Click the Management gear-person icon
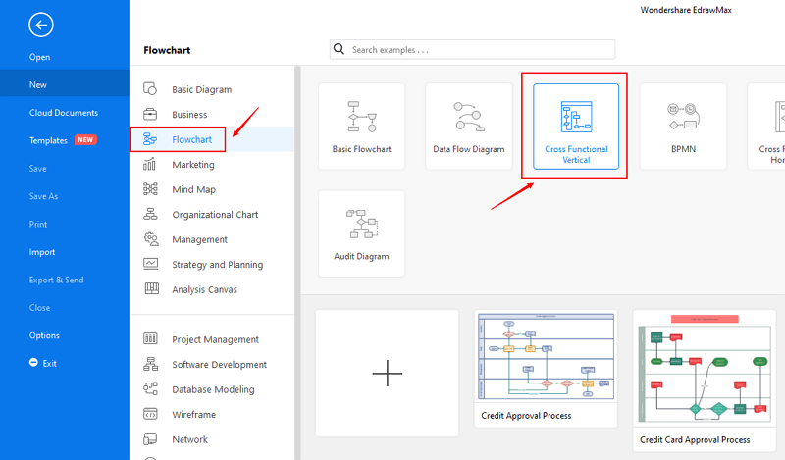The height and width of the screenshot is (460, 785). pyautogui.click(x=151, y=239)
